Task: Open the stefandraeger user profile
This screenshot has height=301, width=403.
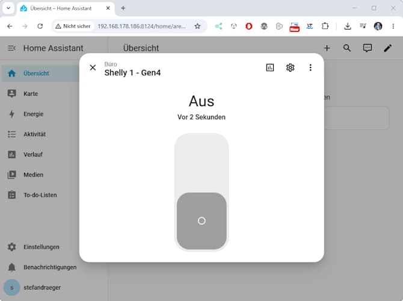Action: pos(41,288)
